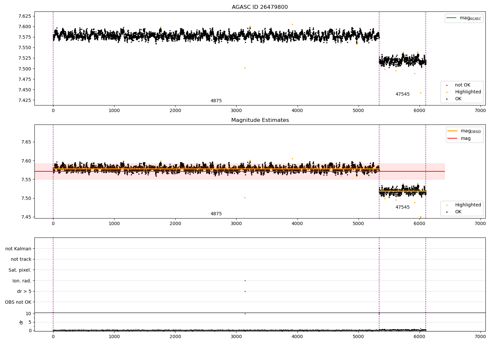Click the '4875' obsid label in middle plot

[x=216, y=214]
